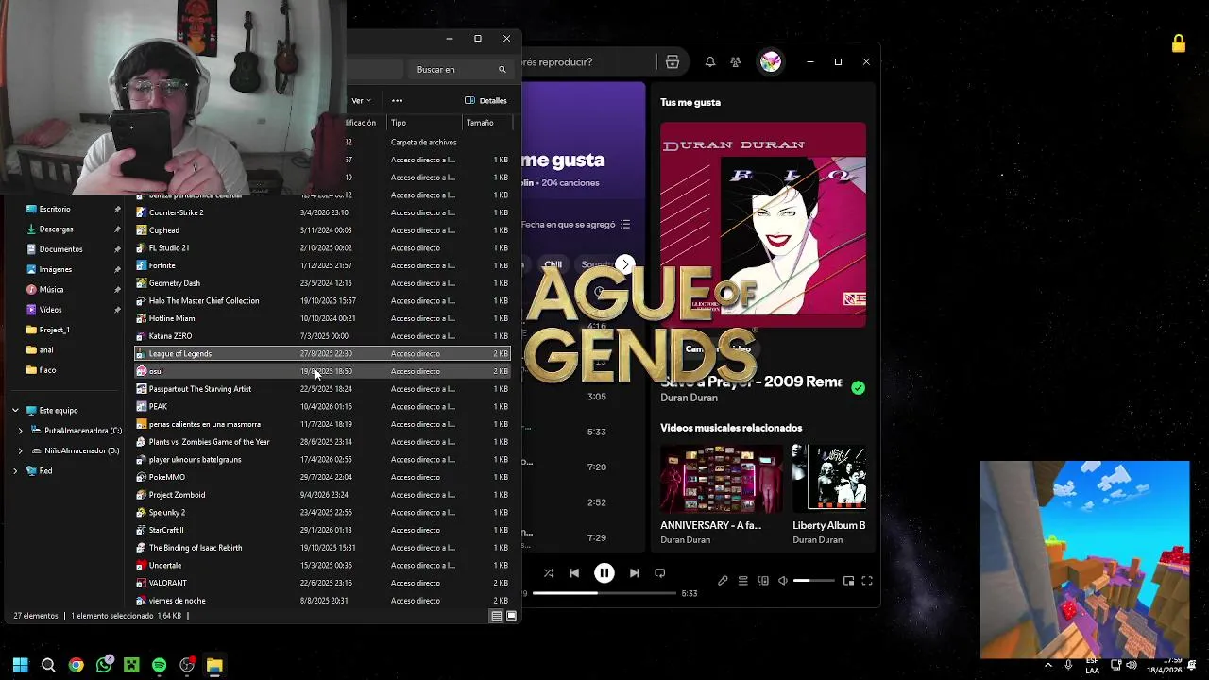Open Spotify profile avatar menu
Viewport: 1209px width, 680px height.
point(771,62)
